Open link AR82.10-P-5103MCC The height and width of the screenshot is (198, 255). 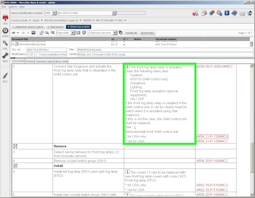(212, 190)
